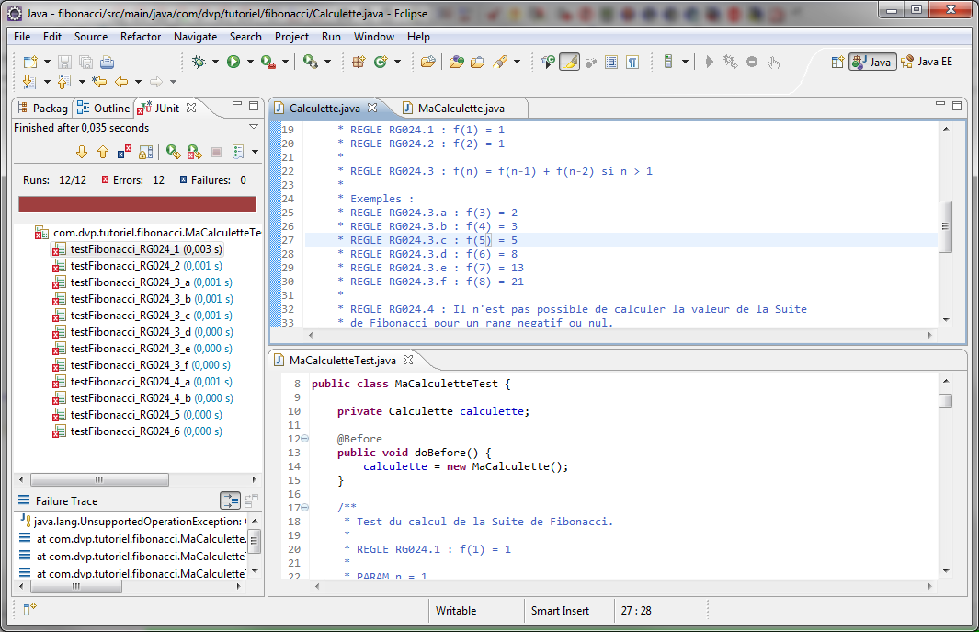This screenshot has height=632, width=979.
Task: Toggle Show Failures Only filter
Action: tap(125, 152)
